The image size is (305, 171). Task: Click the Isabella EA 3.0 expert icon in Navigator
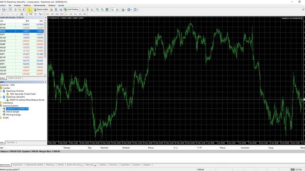point(4,109)
